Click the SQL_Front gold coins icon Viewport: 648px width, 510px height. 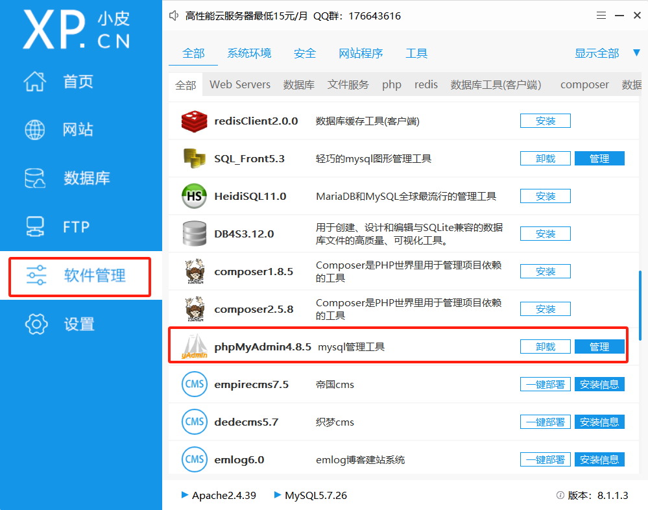[x=194, y=159]
